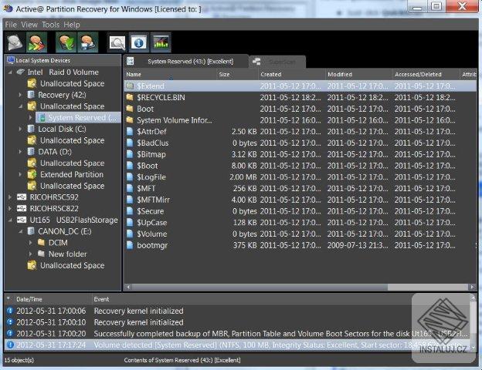This screenshot has width=482, height=370.
Task: Click the Boot folder icon
Action: coord(130,109)
